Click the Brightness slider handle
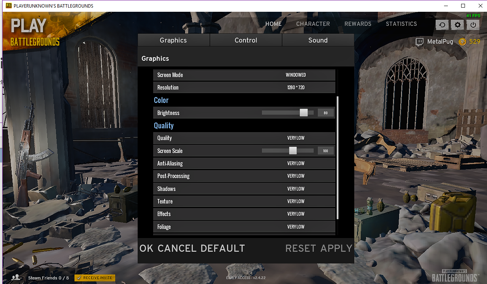The image size is (487, 284). (304, 113)
